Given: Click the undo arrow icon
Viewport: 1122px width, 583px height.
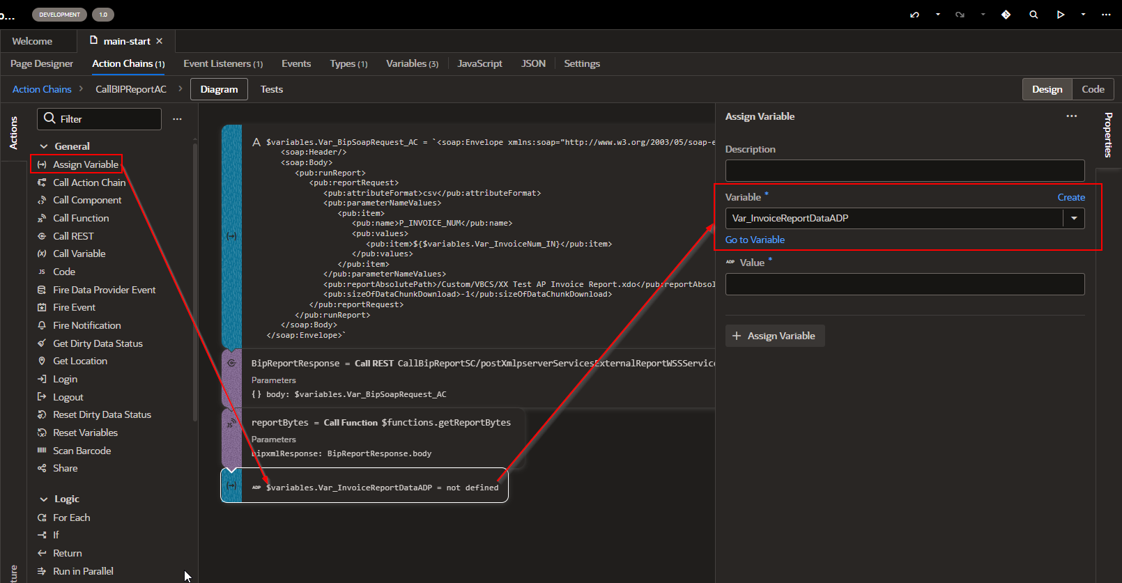Looking at the screenshot, I should tap(915, 15).
